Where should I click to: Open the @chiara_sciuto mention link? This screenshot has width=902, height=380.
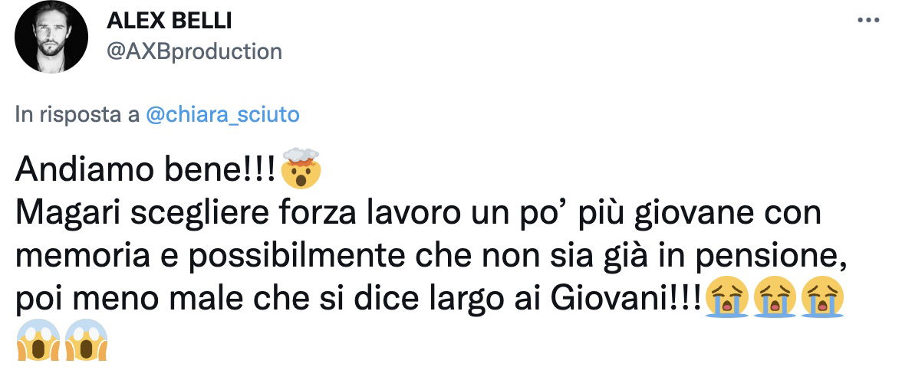pyautogui.click(x=223, y=115)
